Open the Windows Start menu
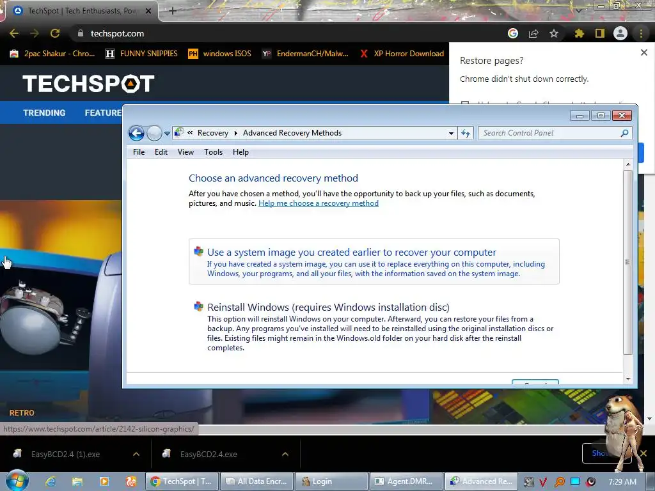 17,481
